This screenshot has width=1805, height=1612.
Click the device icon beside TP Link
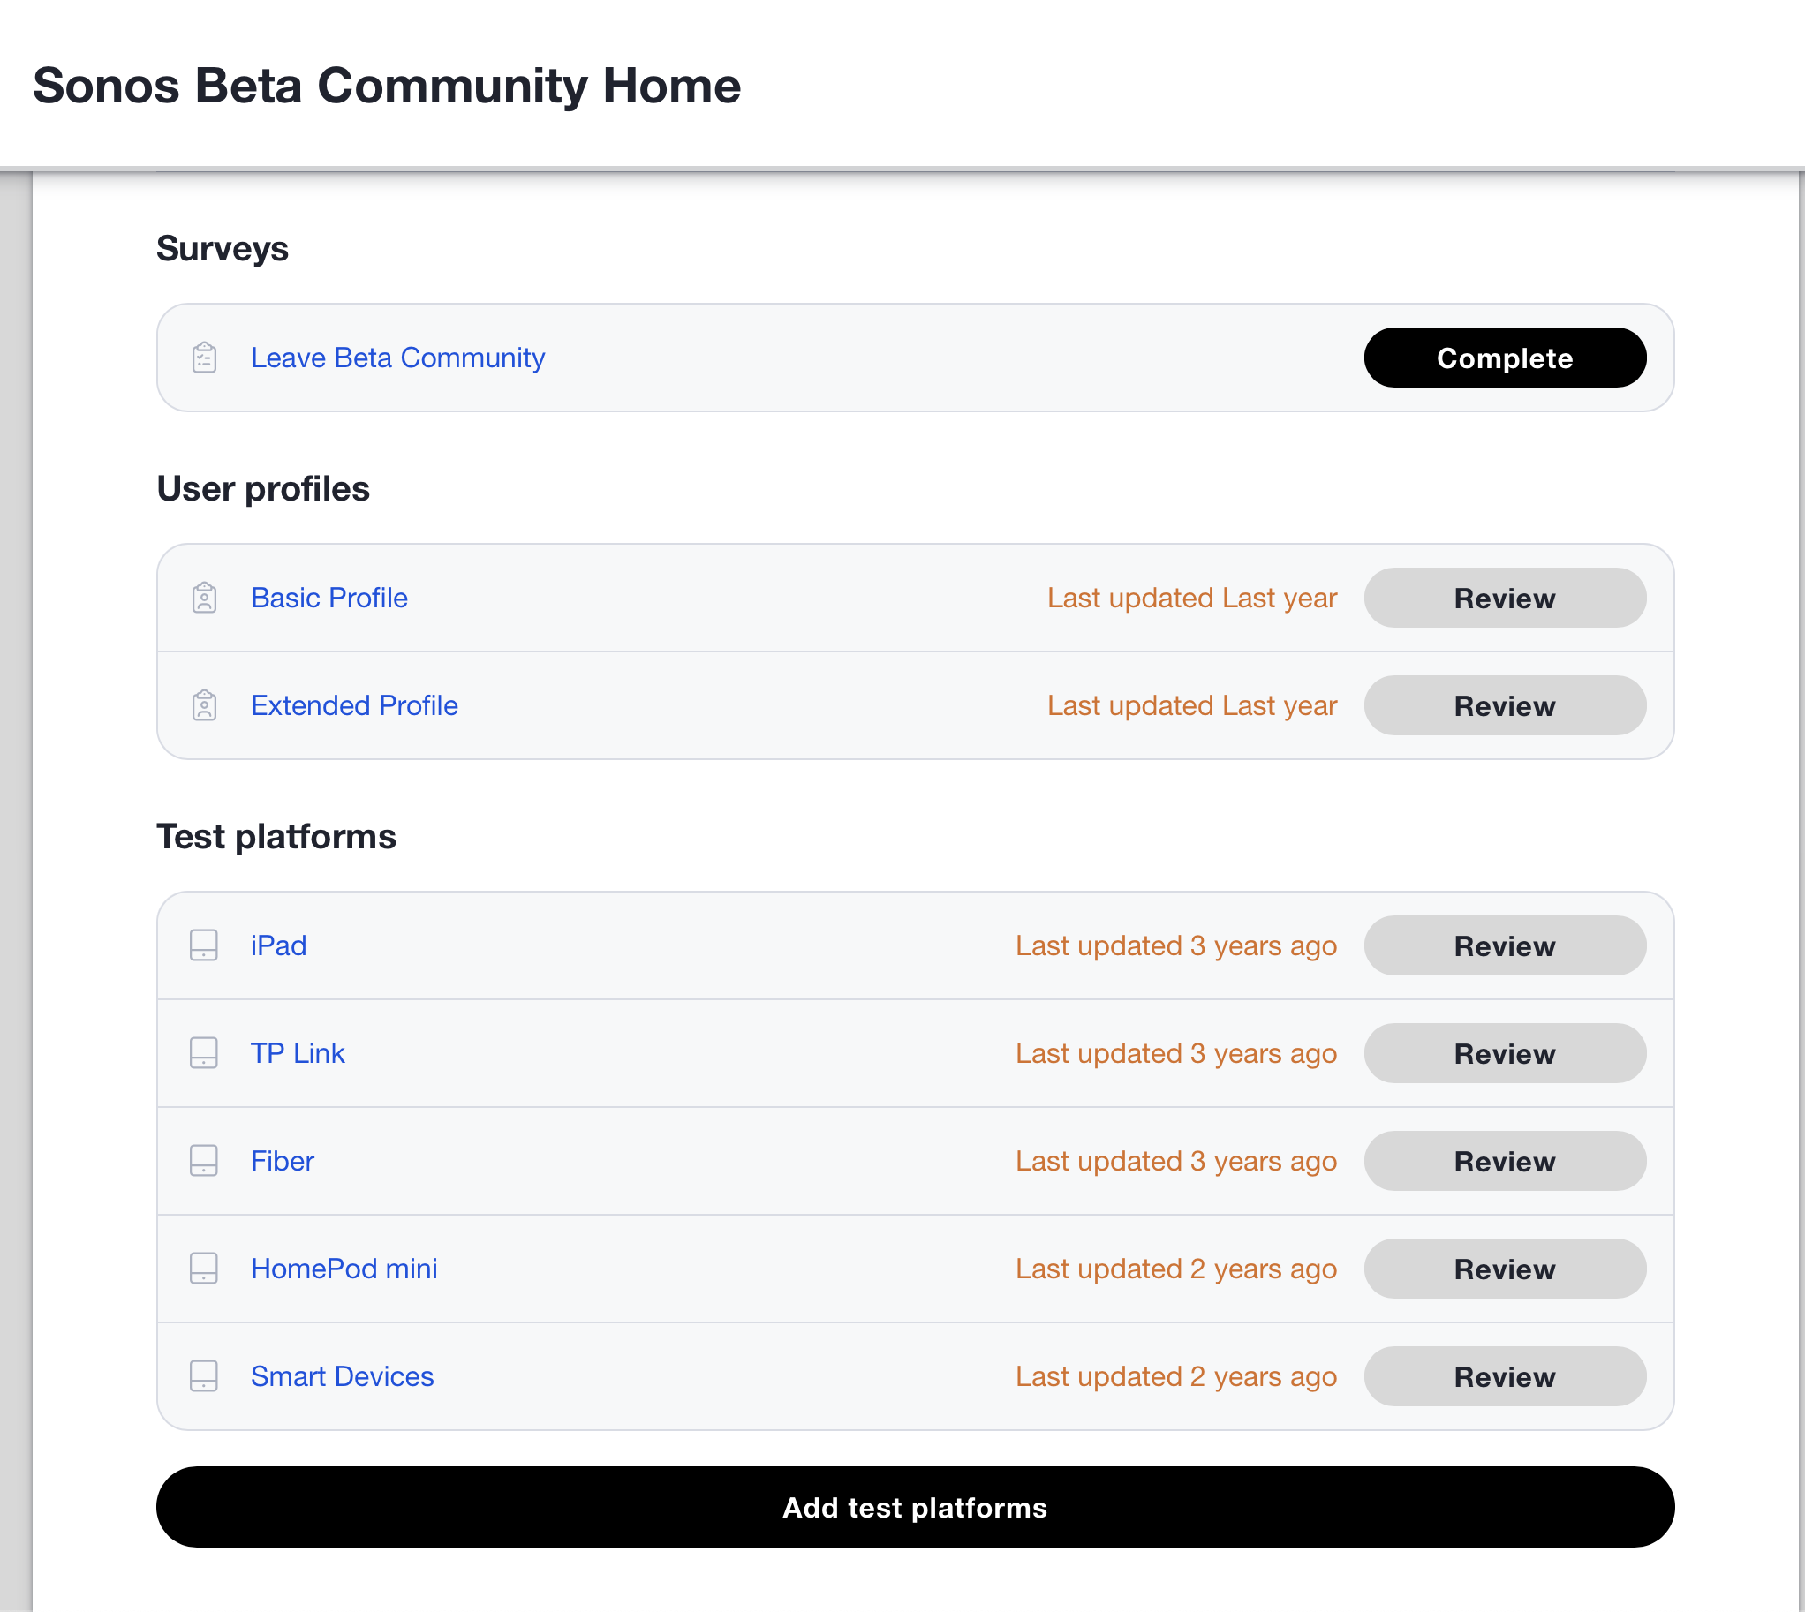[x=204, y=1053]
